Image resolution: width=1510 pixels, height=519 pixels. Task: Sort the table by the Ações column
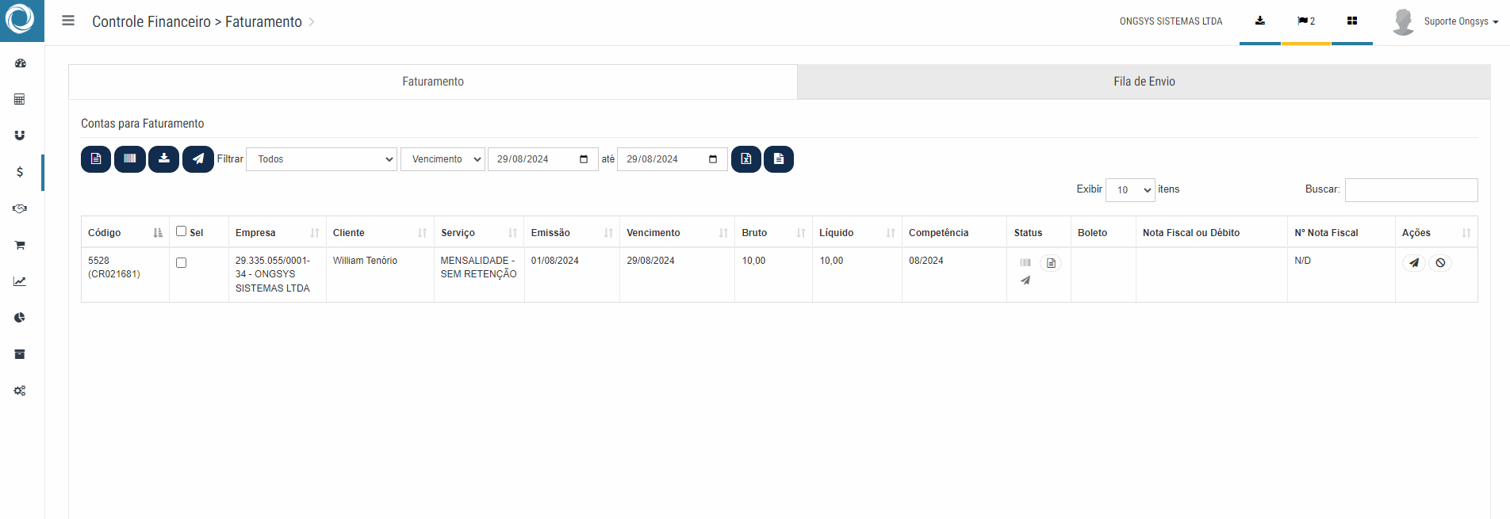tap(1436, 232)
